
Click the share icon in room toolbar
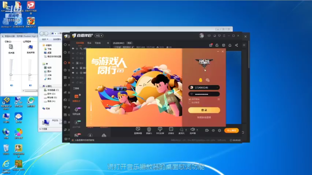[x=236, y=45]
